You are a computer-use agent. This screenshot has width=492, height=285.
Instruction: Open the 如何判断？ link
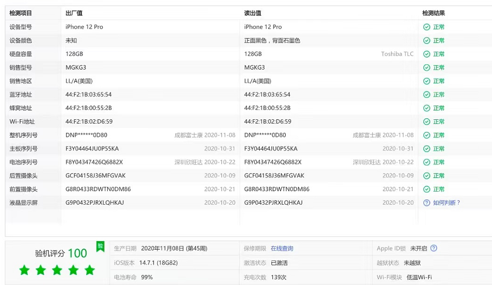pyautogui.click(x=447, y=203)
